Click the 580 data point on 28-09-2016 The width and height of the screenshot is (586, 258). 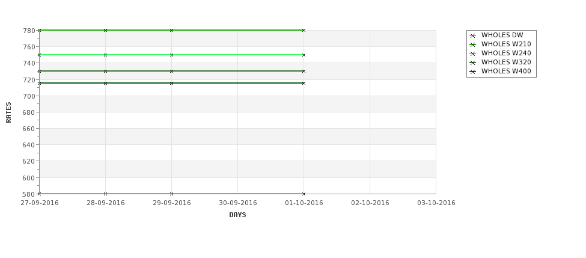pyautogui.click(x=105, y=194)
